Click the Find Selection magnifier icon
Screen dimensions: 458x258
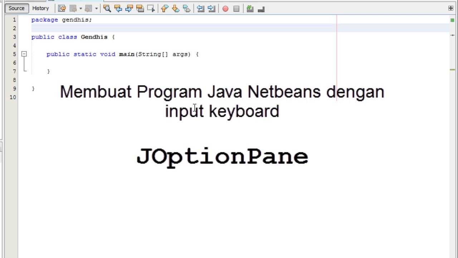pyautogui.click(x=107, y=9)
